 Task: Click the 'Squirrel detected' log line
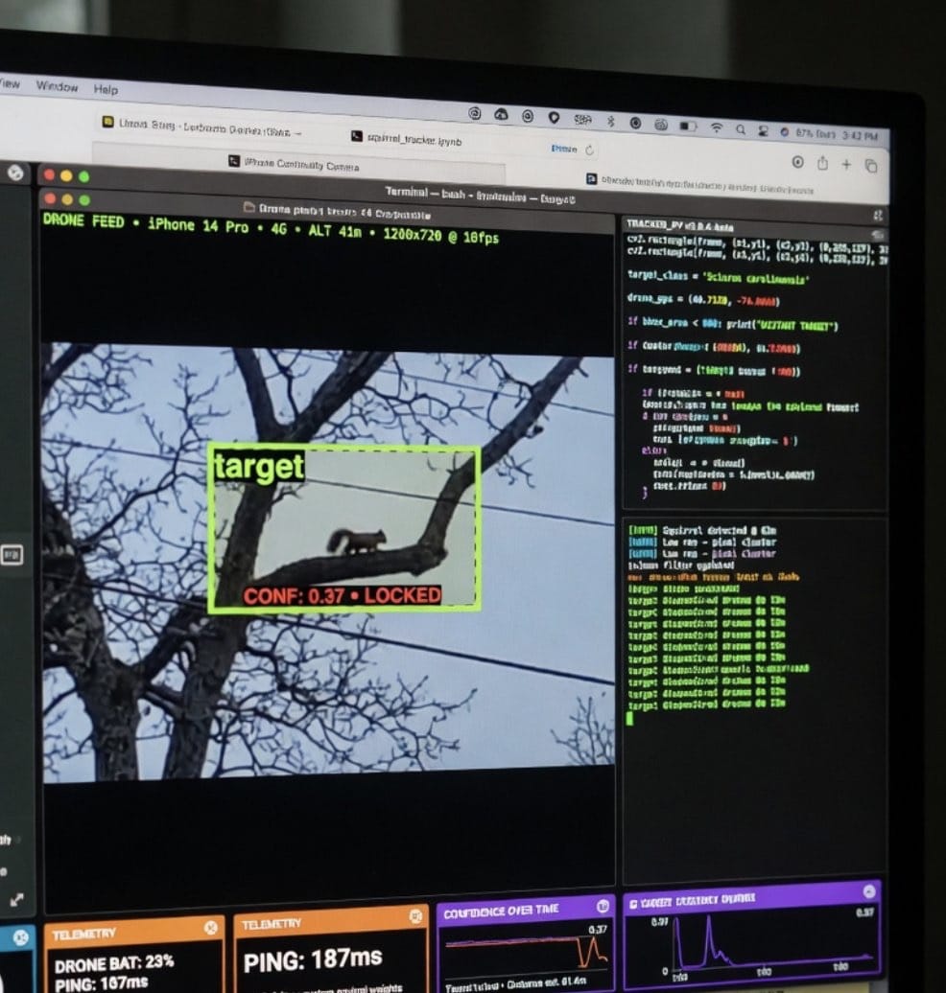702,531
